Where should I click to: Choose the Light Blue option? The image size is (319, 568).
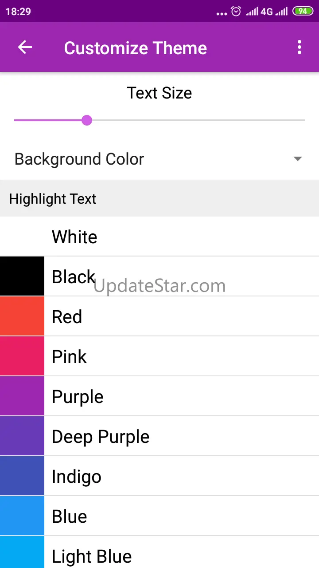[159, 552]
